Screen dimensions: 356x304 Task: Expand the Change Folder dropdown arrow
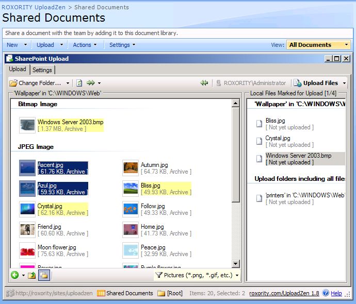click(x=68, y=83)
